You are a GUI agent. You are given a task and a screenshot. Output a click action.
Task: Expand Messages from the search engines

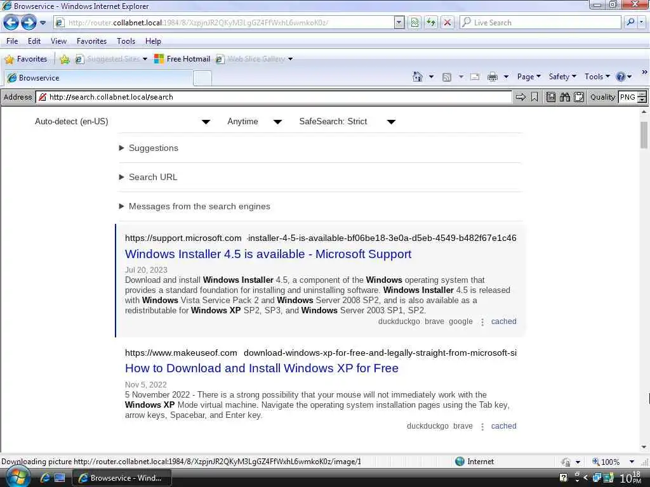coord(194,206)
